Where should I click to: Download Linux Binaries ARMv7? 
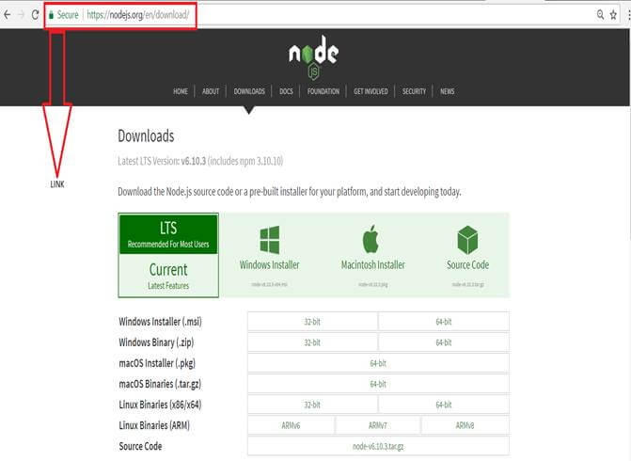pyautogui.click(x=377, y=425)
